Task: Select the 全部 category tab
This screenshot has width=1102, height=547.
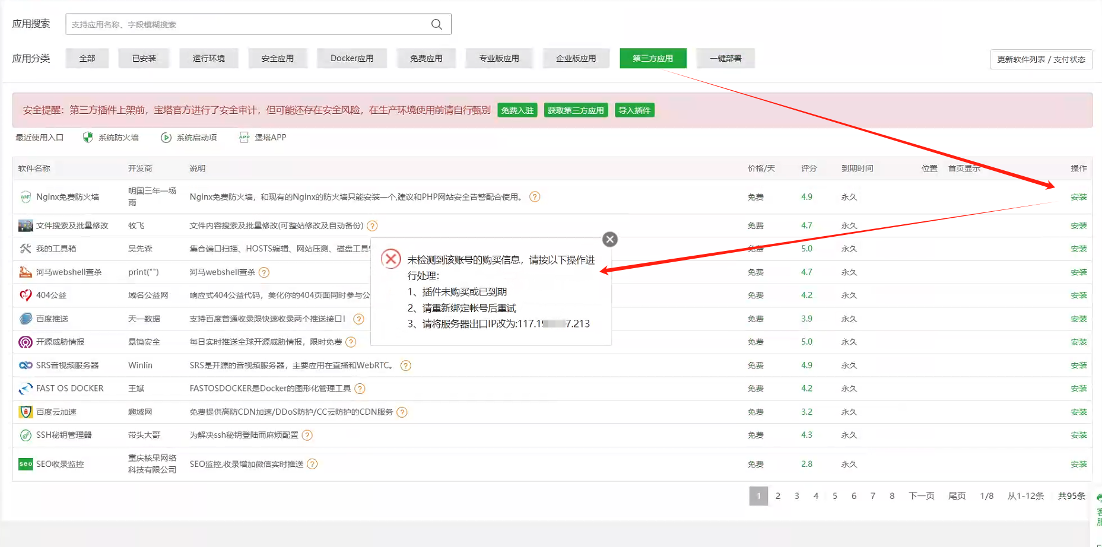Action: 87,58
